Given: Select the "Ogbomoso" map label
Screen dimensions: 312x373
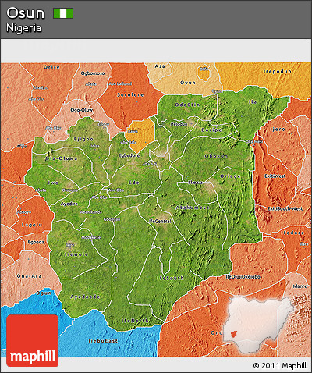Looking at the screenshot, I should click(93, 73).
